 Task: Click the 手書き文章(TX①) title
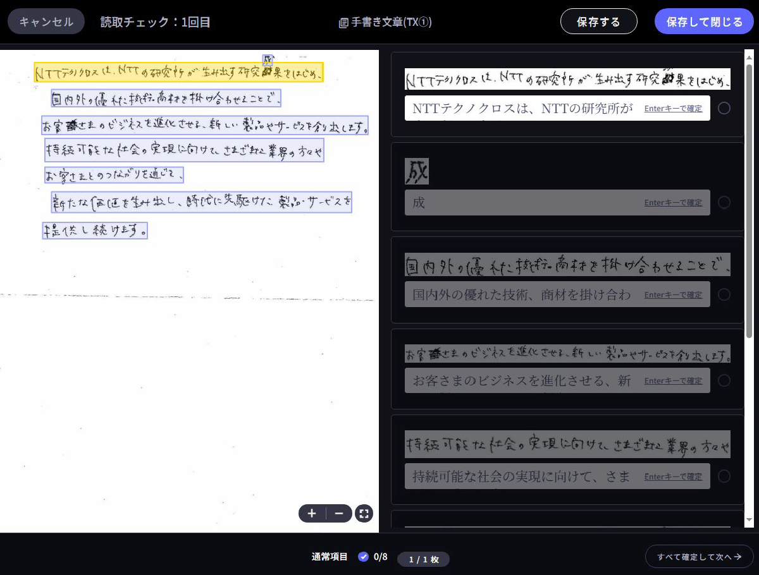click(x=392, y=23)
